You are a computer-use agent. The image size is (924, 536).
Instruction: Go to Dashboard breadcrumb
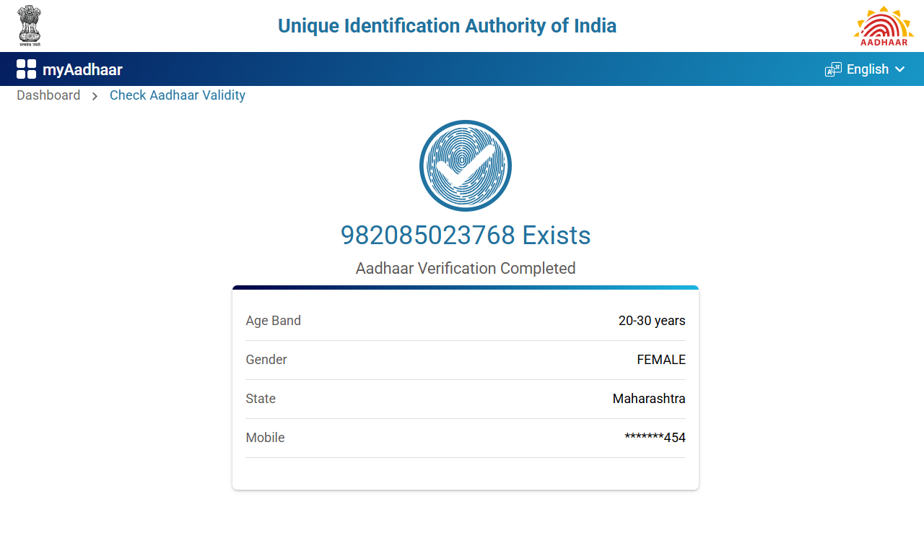(x=48, y=95)
